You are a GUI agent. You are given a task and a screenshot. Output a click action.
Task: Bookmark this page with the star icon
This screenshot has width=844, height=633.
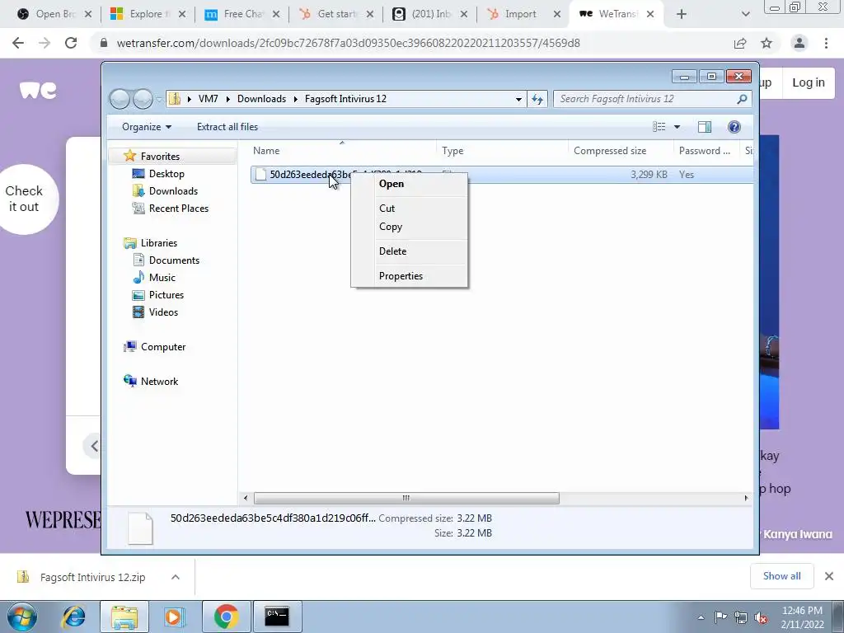tap(767, 43)
